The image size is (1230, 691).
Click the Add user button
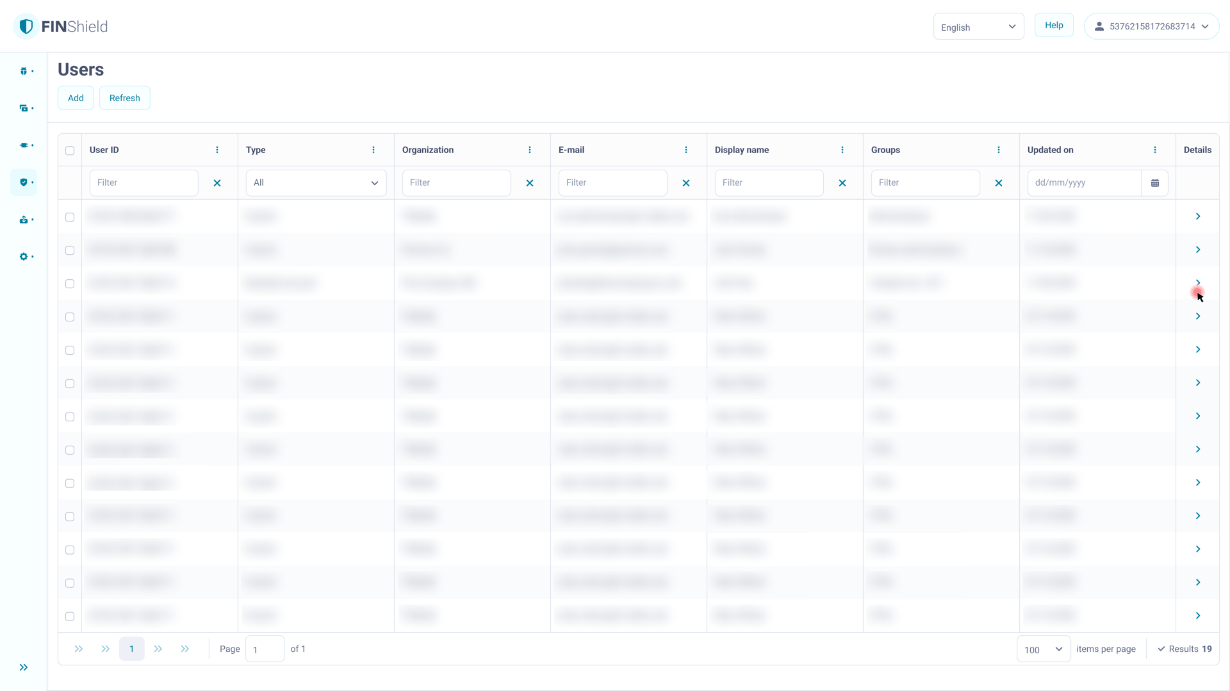76,98
